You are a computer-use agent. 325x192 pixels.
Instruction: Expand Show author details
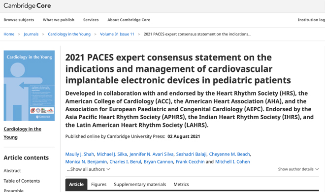(298, 169)
